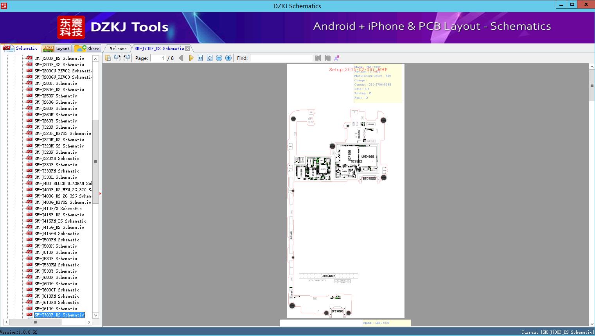Click the page number input field
The image size is (595, 336).
pyautogui.click(x=158, y=58)
